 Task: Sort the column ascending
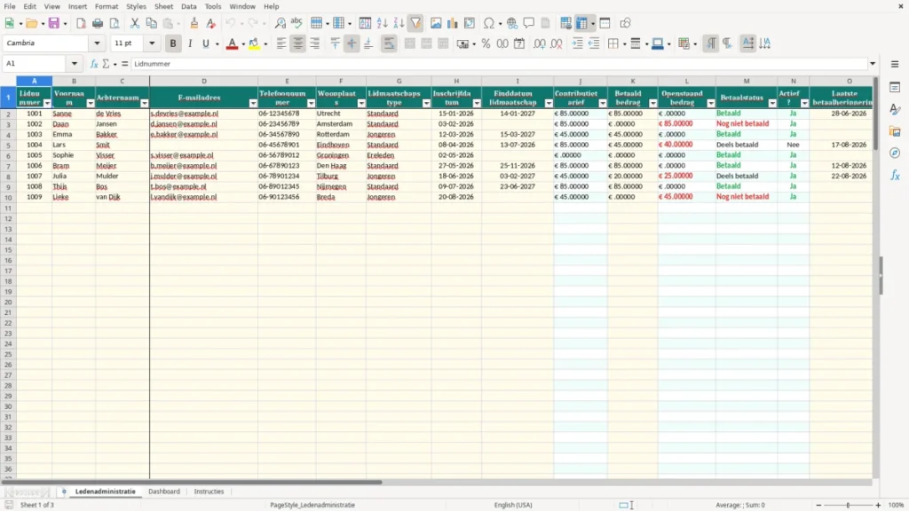(x=382, y=23)
